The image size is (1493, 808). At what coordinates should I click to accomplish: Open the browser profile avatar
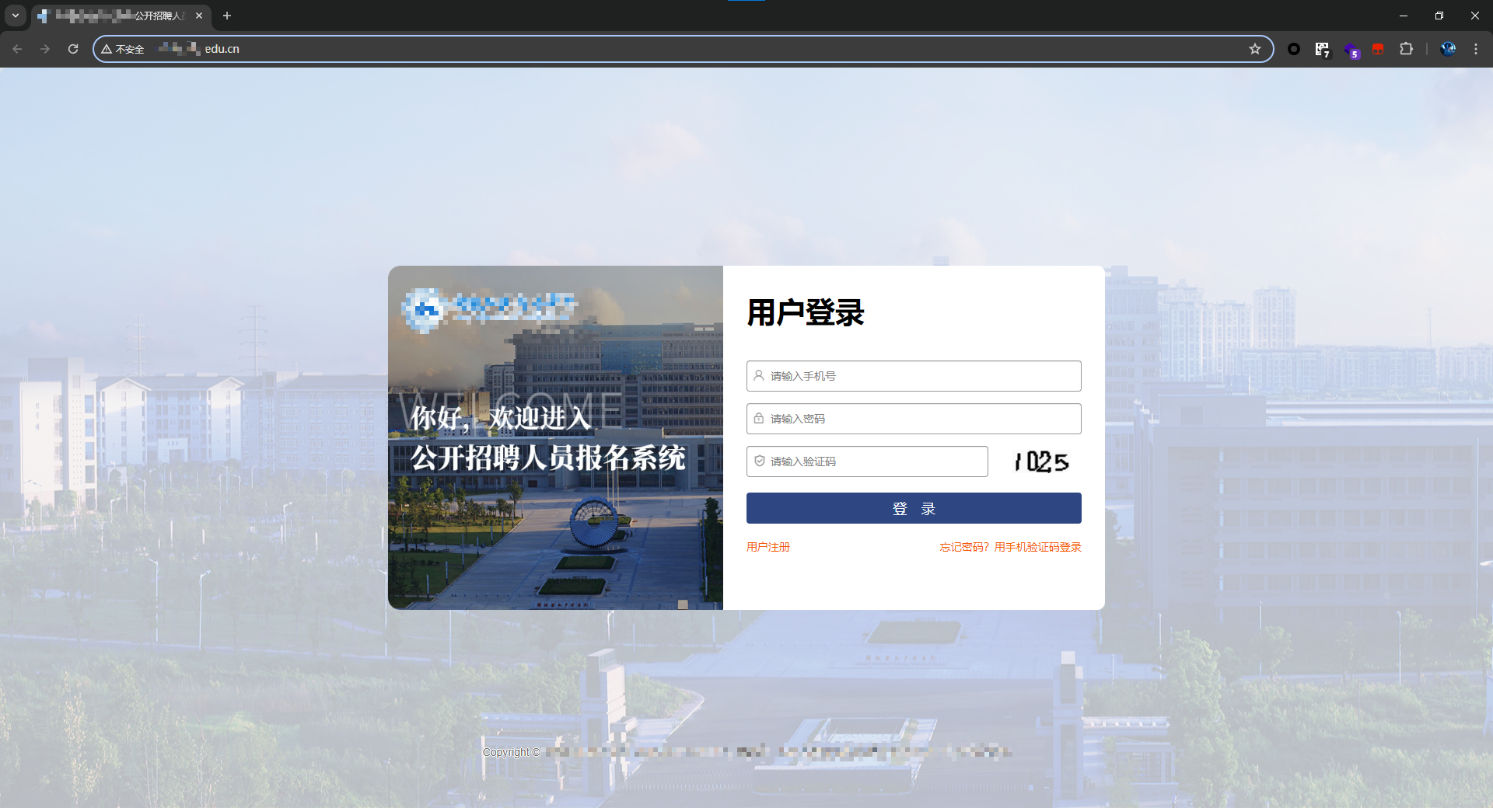[x=1447, y=49]
